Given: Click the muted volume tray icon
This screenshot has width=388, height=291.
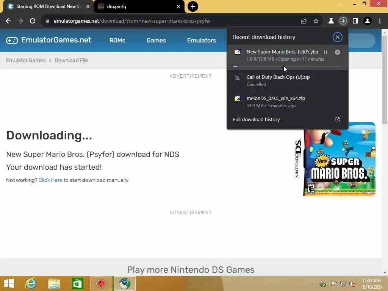Looking at the screenshot, I should pyautogui.click(x=352, y=284).
